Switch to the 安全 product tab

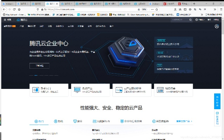(x=78, y=121)
